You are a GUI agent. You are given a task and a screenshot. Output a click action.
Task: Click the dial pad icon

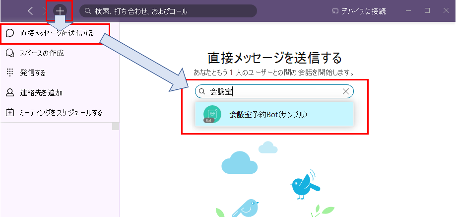click(x=10, y=72)
